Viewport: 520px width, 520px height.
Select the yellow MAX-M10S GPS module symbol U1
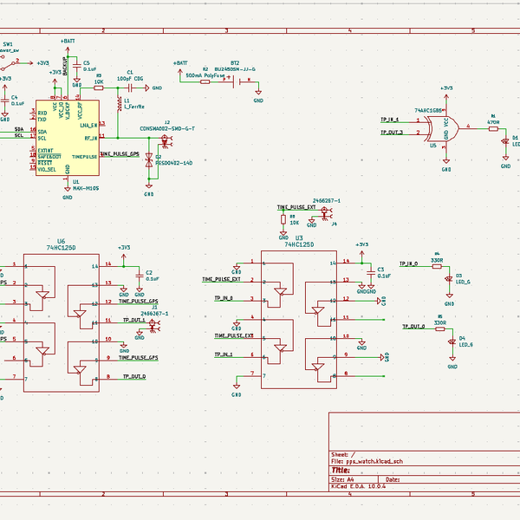click(x=68, y=138)
